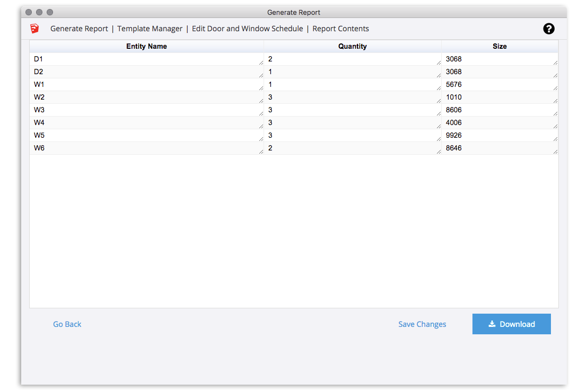Image resolution: width=587 pixels, height=391 pixels.
Task: Select the W1 entity name field
Action: (x=147, y=85)
